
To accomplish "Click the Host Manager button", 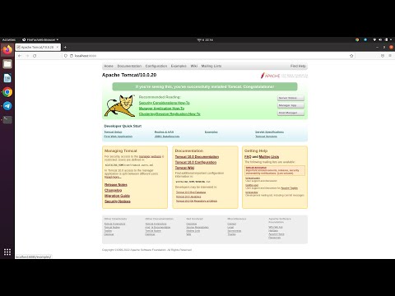I will coord(290,113).
